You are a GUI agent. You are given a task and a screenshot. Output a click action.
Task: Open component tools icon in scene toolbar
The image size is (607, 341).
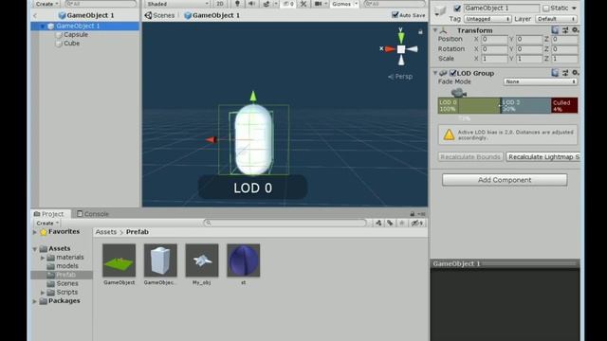[303, 4]
